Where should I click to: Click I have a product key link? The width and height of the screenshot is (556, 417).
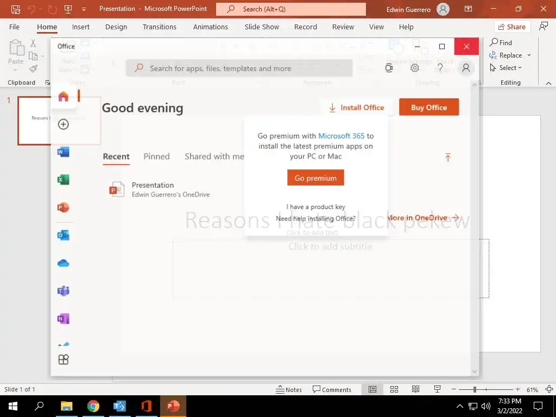315,207
